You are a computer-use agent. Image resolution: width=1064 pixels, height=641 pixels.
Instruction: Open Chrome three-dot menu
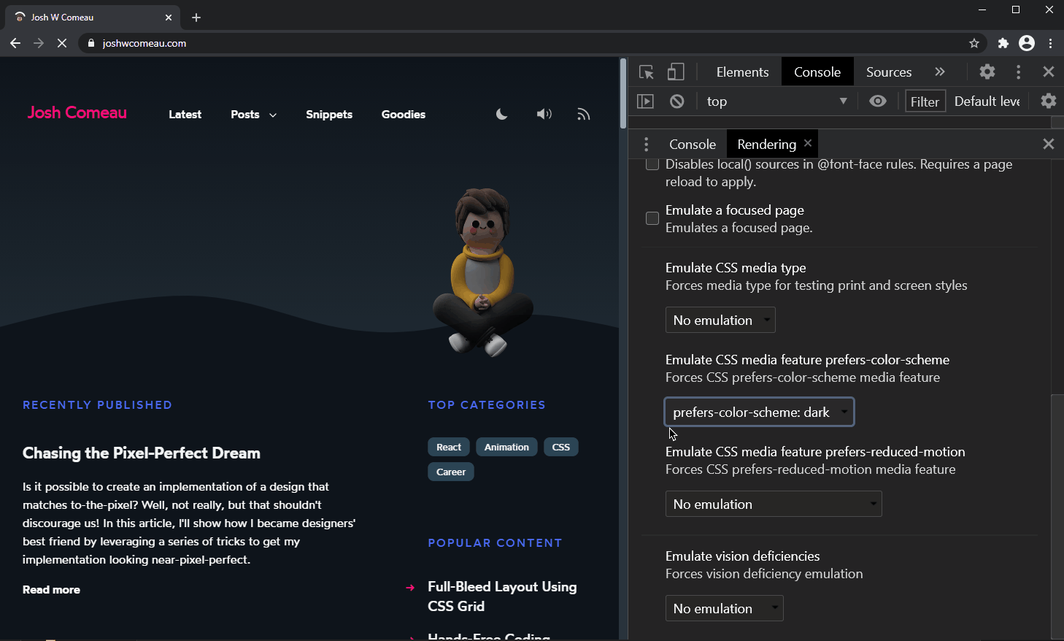coord(1051,43)
